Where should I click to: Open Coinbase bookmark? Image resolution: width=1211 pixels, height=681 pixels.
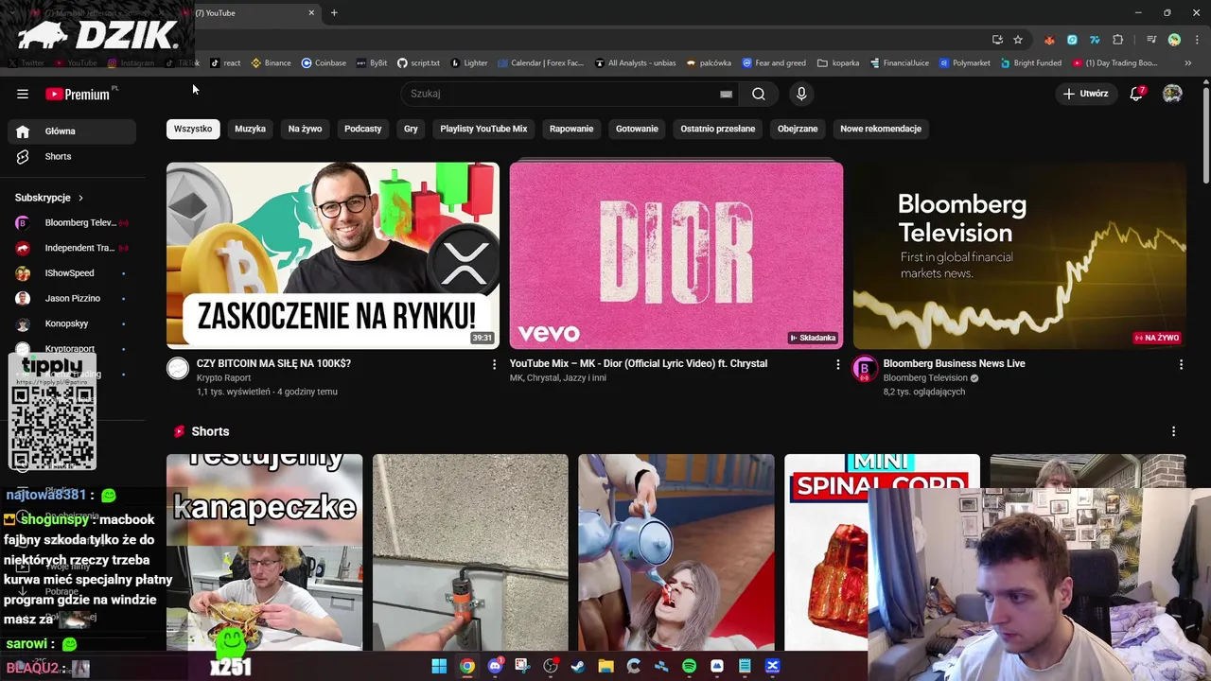pos(324,63)
